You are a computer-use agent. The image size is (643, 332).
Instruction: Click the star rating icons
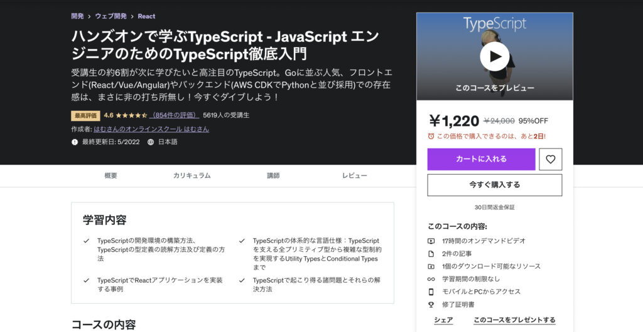point(131,115)
